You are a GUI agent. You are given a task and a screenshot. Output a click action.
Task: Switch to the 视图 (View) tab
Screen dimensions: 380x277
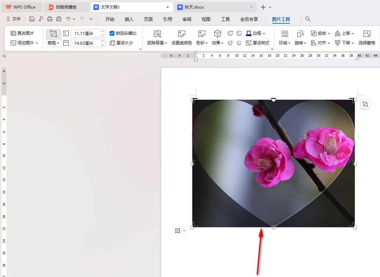point(206,19)
